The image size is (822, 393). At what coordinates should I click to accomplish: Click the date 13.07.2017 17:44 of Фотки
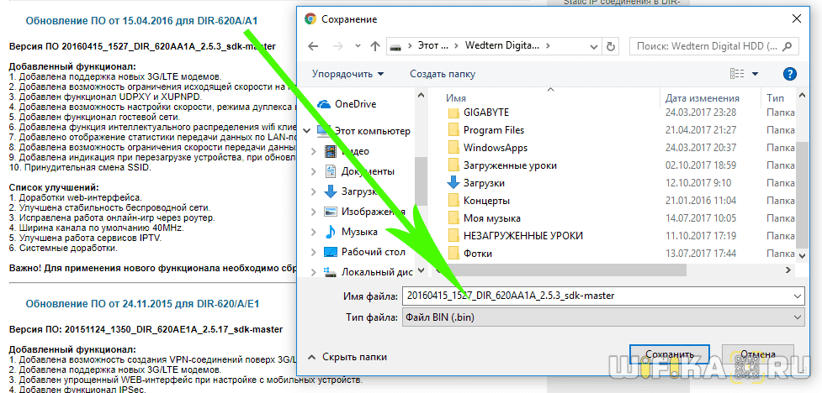(701, 254)
